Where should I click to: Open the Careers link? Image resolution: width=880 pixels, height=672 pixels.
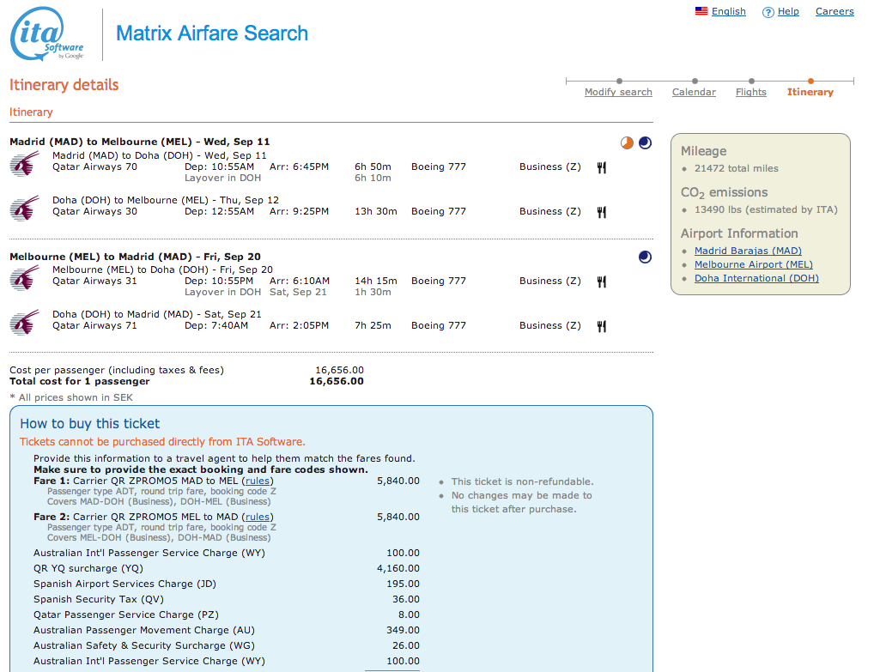coord(834,11)
